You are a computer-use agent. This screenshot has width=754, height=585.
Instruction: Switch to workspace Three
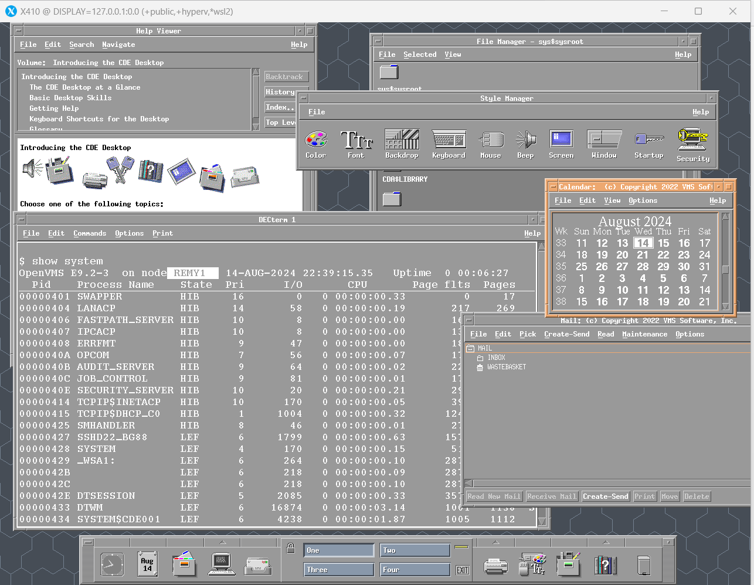[338, 569]
